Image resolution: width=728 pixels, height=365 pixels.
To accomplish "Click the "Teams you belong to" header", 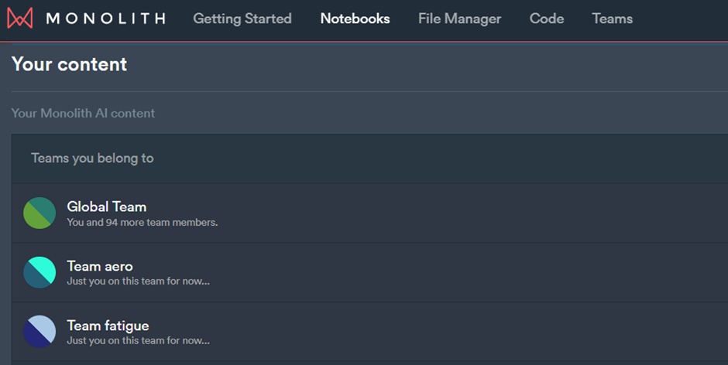I will [92, 159].
